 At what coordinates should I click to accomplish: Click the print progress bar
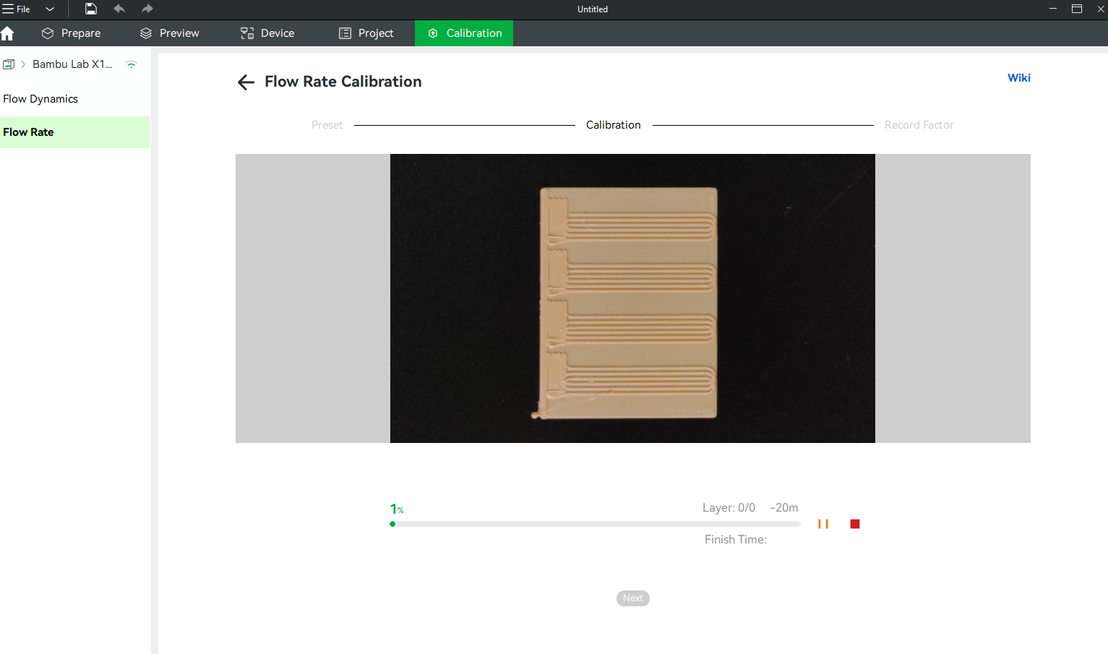[x=596, y=524]
